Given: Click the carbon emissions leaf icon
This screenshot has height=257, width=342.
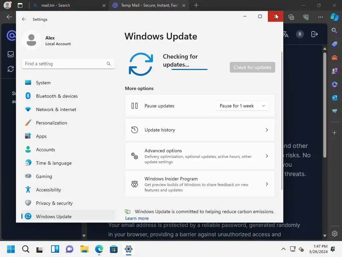Looking at the screenshot, I should 128,211.
